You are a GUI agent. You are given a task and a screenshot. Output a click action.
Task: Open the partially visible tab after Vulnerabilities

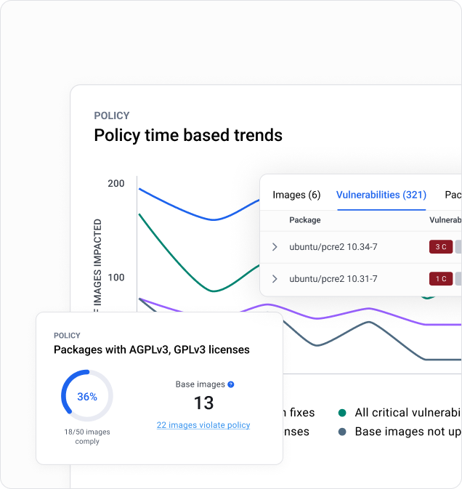(x=453, y=195)
